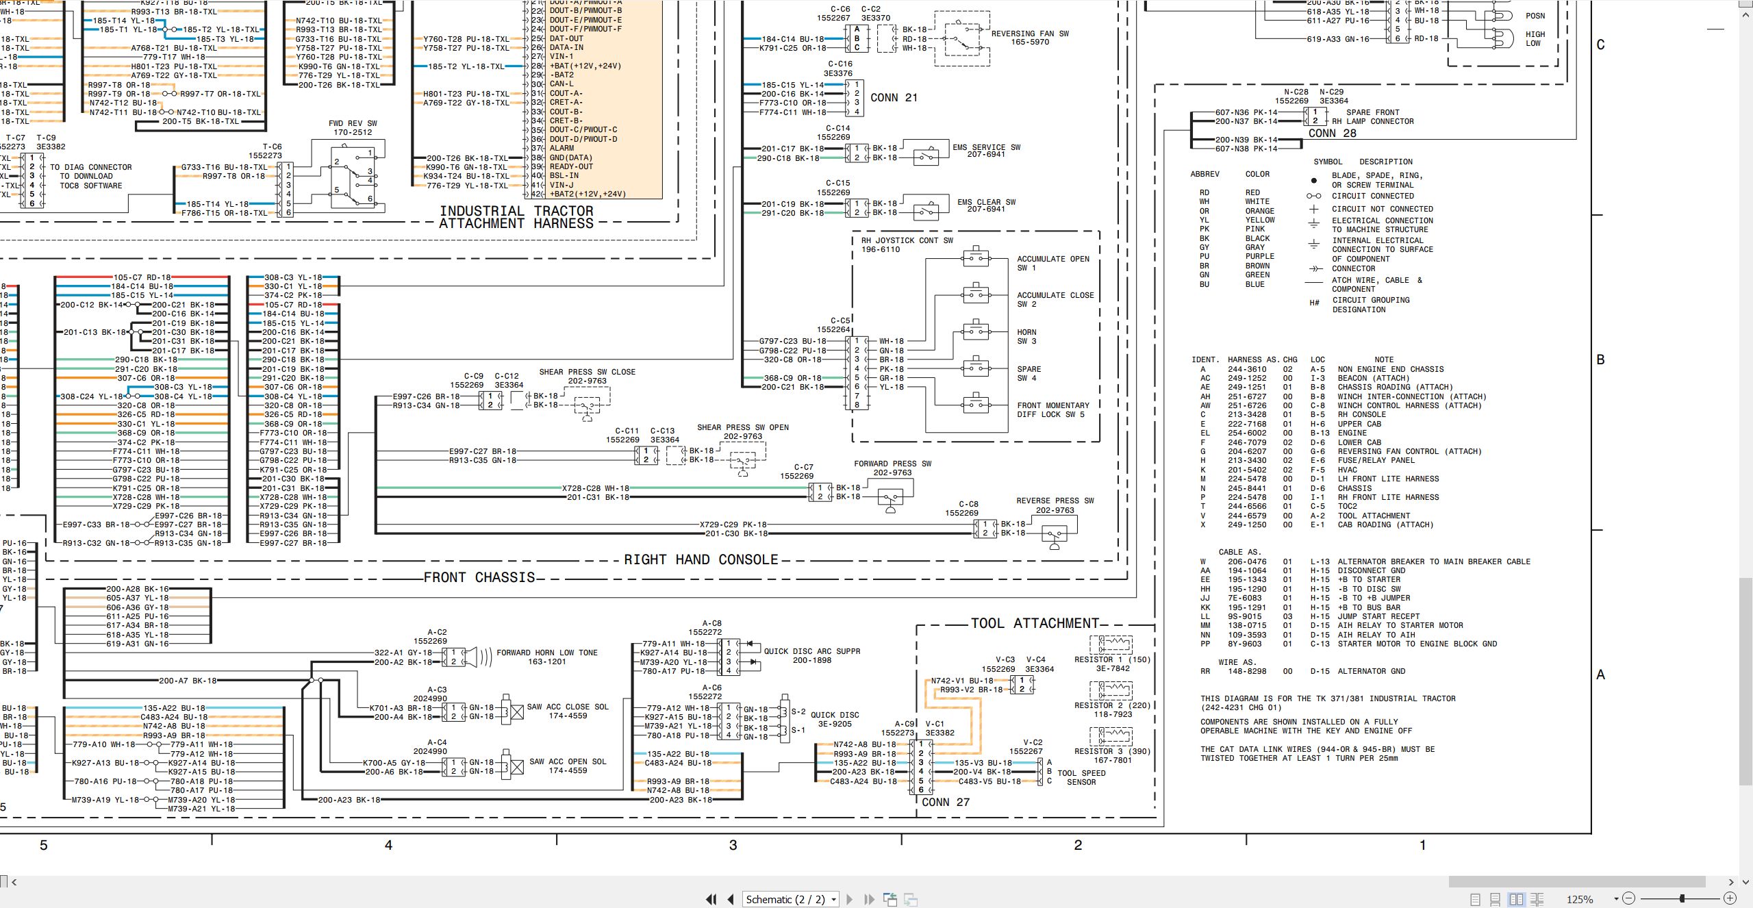
Task: Click the TOOL SPEED SENSOR label
Action: coord(1081,777)
